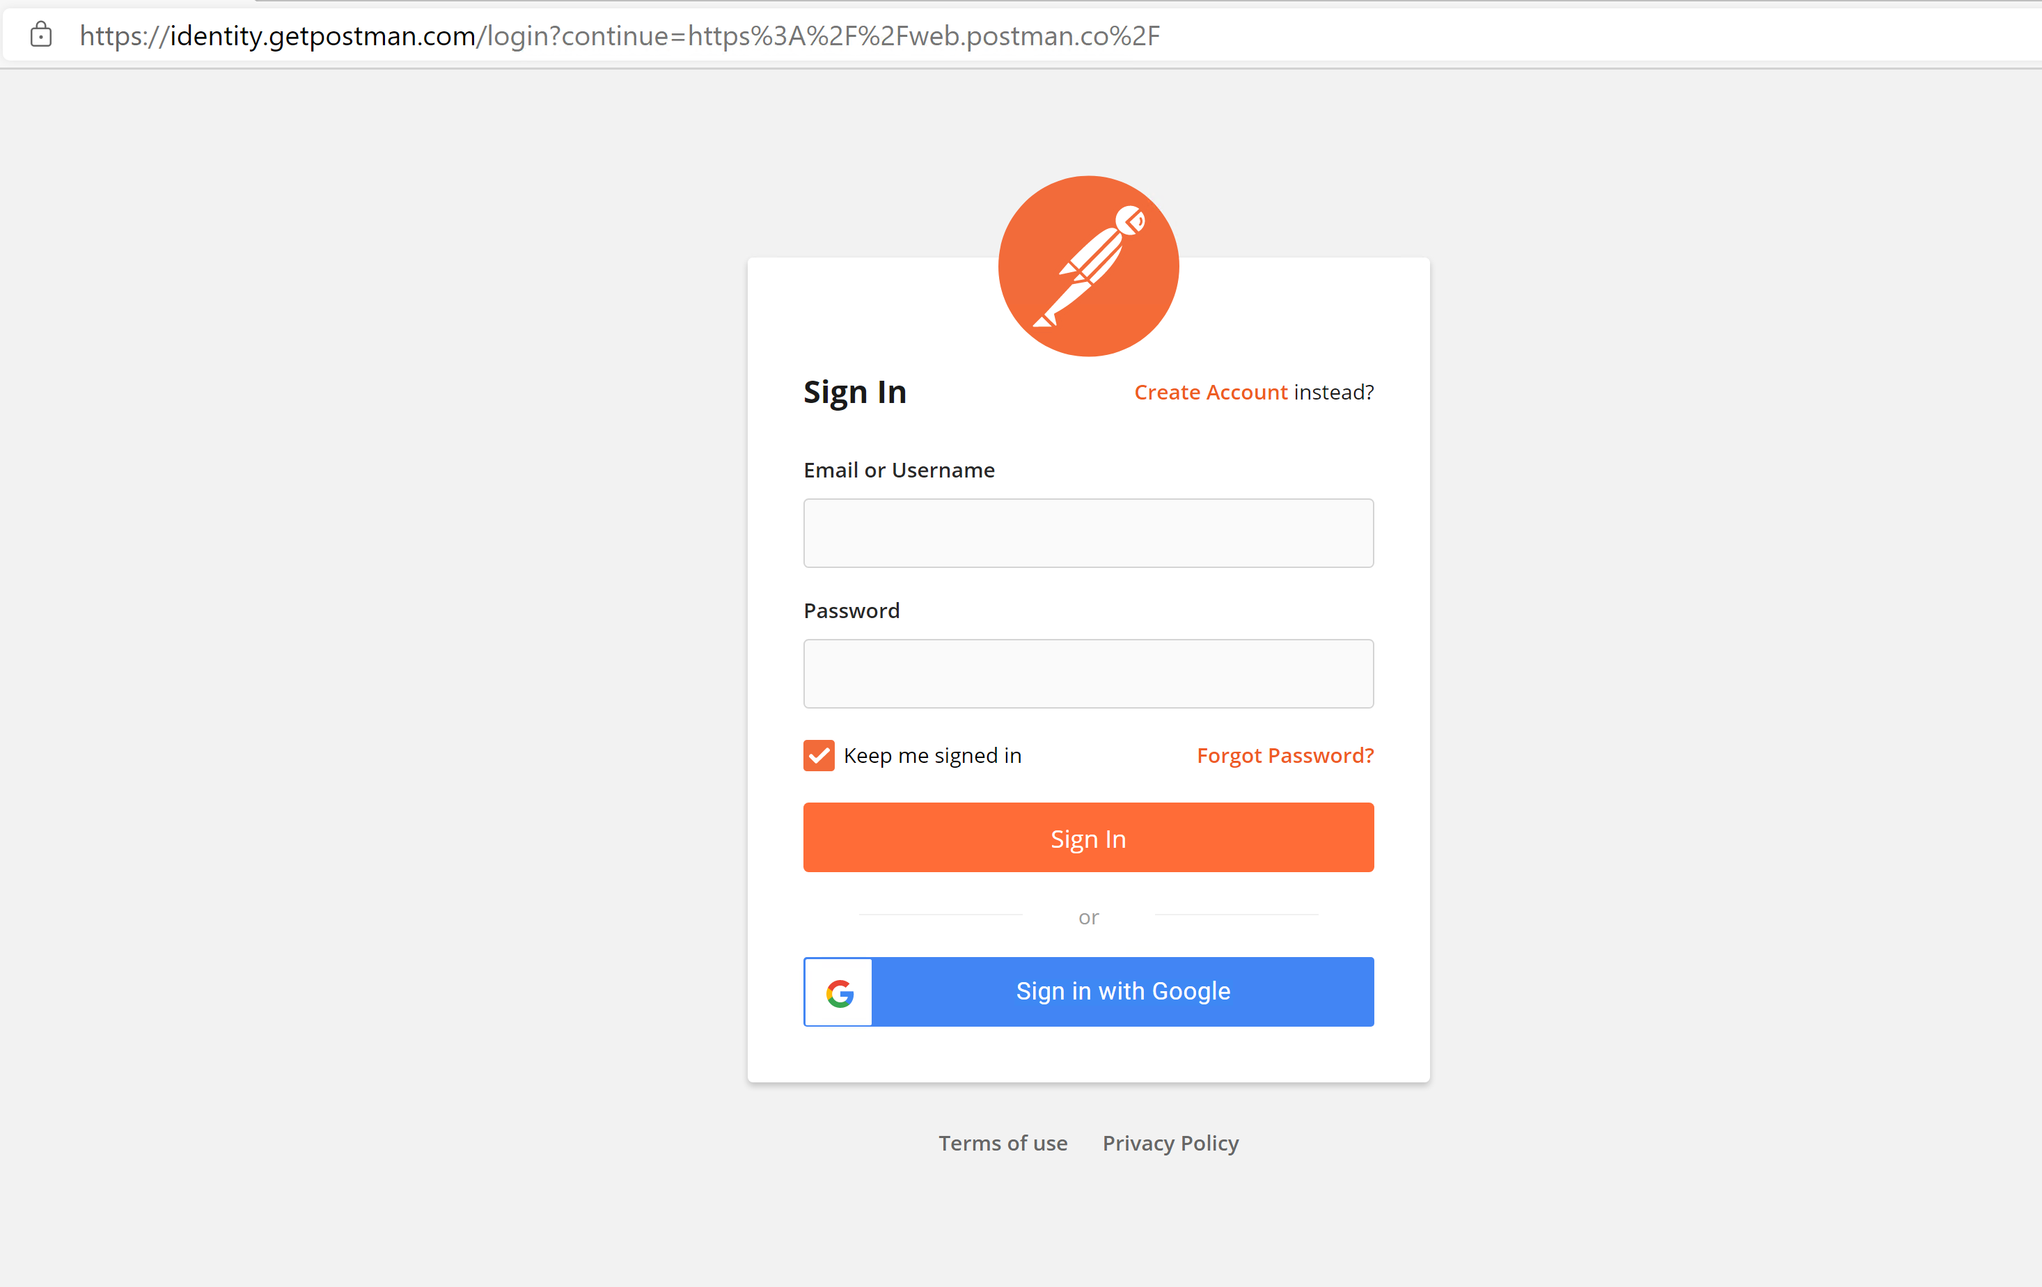Open the 'Terms of use' link

[x=1004, y=1142]
